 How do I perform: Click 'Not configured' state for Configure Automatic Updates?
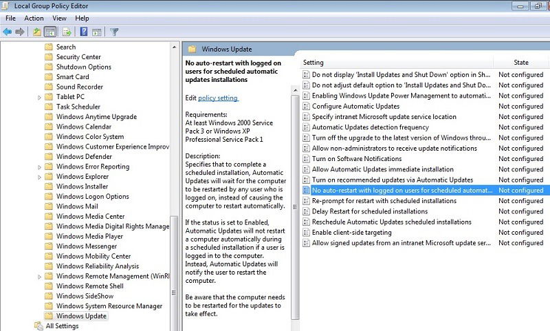tap(521, 106)
